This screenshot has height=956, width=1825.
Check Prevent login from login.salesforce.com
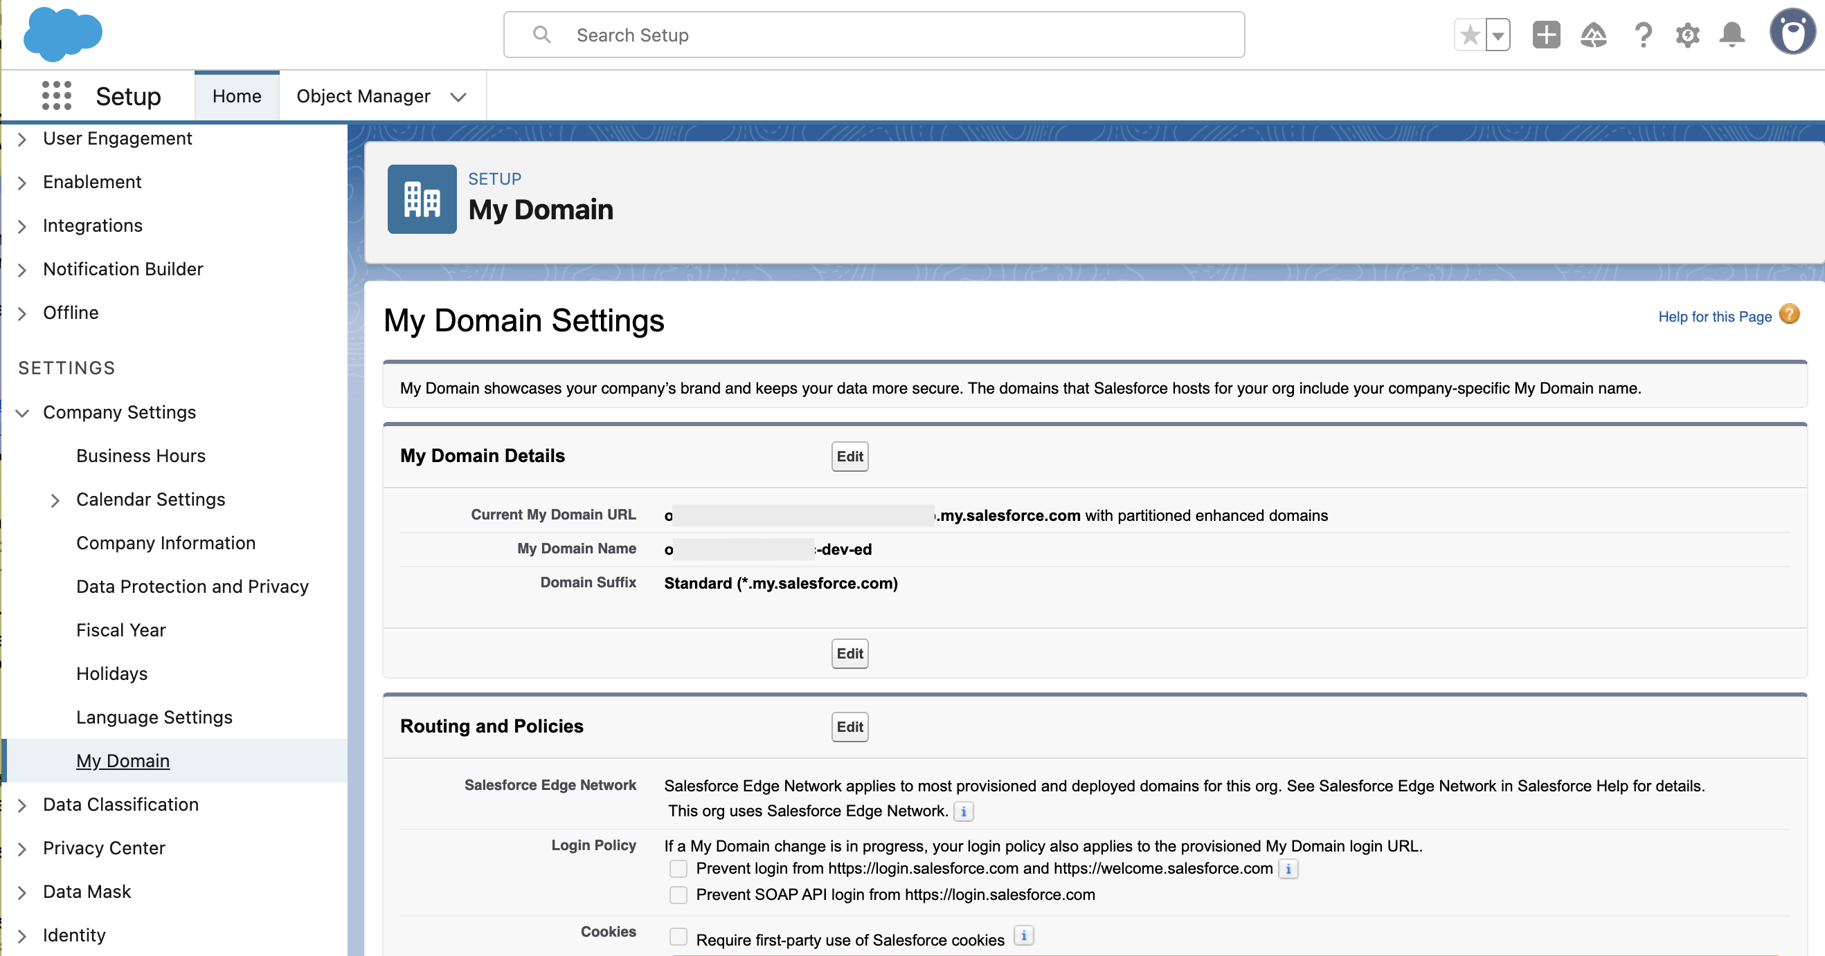[678, 868]
